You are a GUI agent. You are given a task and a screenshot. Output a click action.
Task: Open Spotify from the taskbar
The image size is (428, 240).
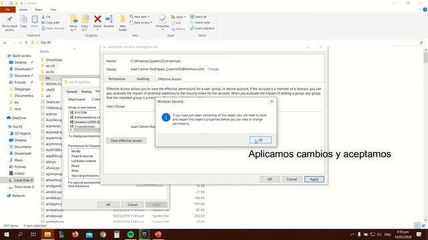click(x=131, y=234)
